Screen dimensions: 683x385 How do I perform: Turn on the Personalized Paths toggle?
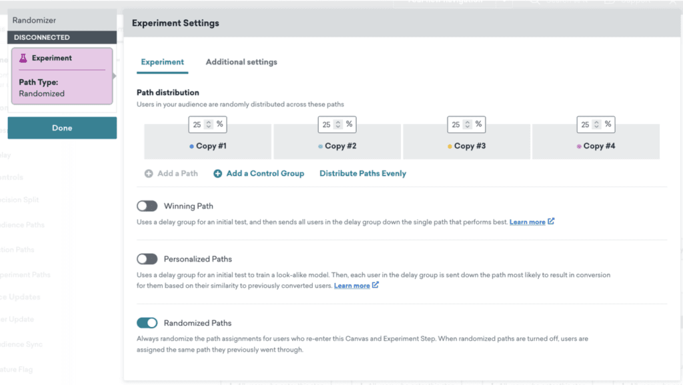click(x=147, y=259)
